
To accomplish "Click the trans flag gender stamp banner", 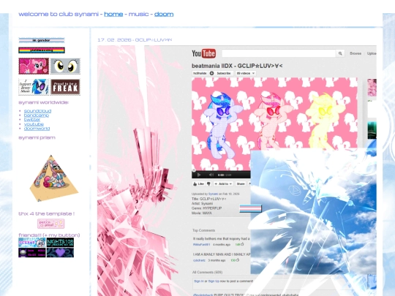I will click(42, 40).
